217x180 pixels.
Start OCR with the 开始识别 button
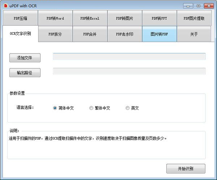(186, 169)
